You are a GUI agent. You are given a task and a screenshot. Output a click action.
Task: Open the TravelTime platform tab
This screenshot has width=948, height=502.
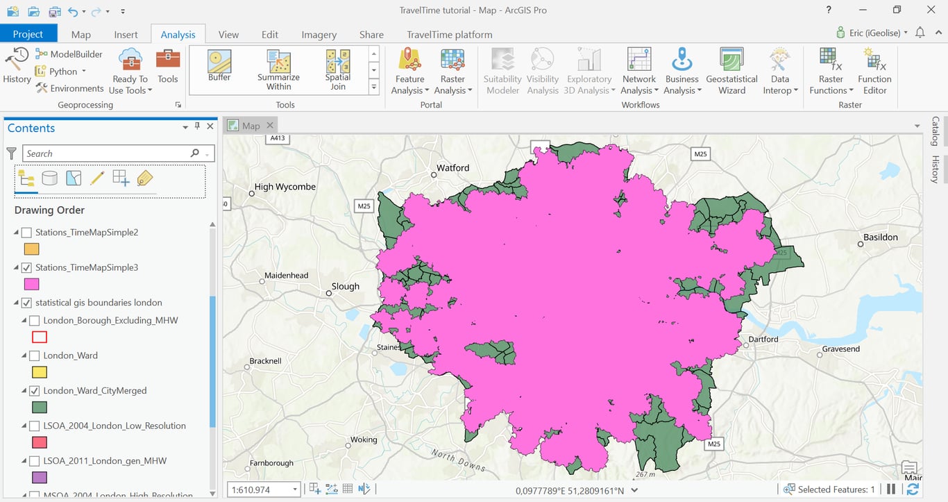pos(449,34)
